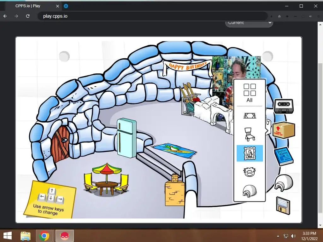
Task: Maximize the browser window
Action: point(301,6)
